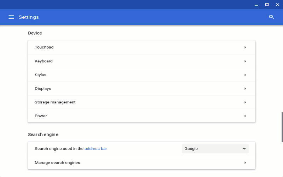Click the Storage management arrow

click(x=245, y=102)
